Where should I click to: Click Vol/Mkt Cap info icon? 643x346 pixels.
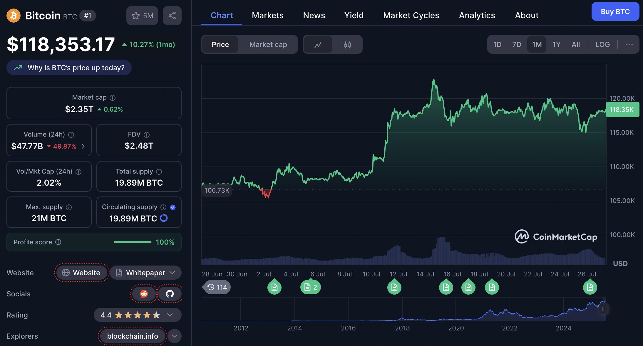(x=78, y=172)
